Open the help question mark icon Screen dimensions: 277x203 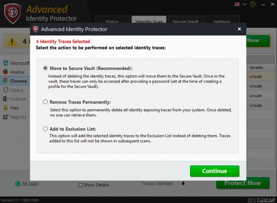[x=253, y=4]
